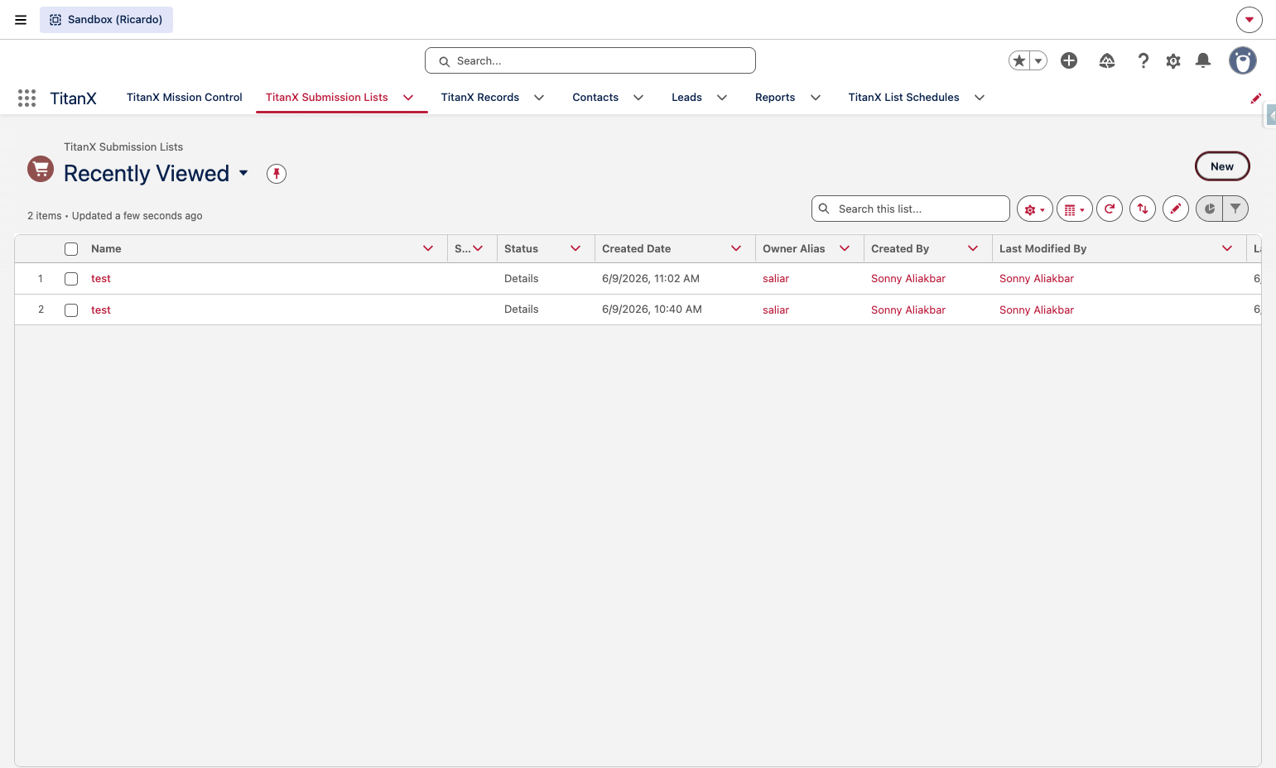Viewport: 1276px width, 768px height.
Task: Expand the TitanX Records tab chevron
Action: click(x=539, y=98)
